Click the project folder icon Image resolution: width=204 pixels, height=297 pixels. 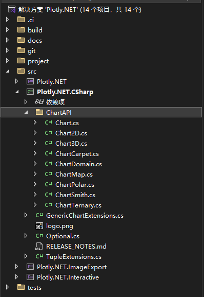coord(21,61)
